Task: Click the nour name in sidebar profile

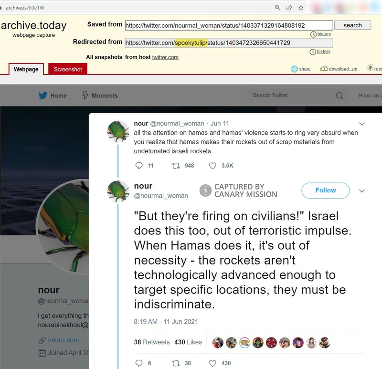Action: point(49,290)
